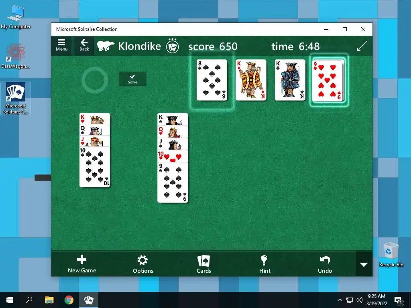Expand game to full screen with arrows icon
This screenshot has height=308, width=411.
coord(362,46)
